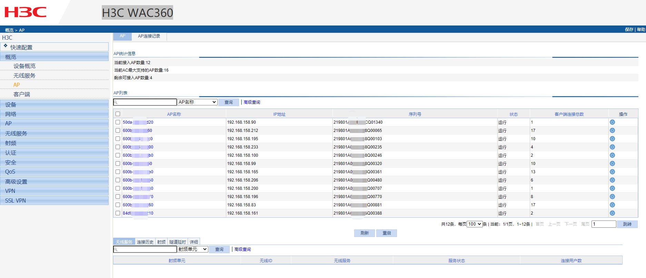Tick the row checkbox for 192.168.158.161
The height and width of the screenshot is (278, 646).
(118, 213)
